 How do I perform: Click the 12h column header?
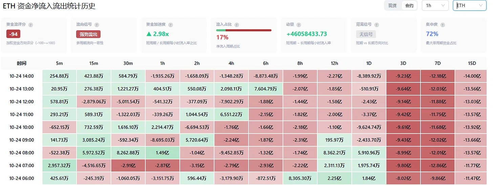coord(334,63)
